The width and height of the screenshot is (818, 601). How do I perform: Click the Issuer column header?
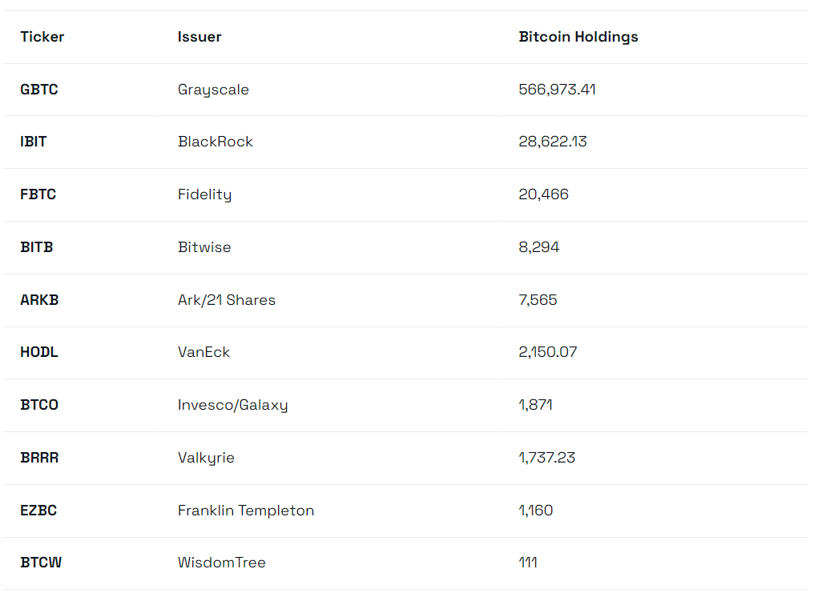point(199,37)
